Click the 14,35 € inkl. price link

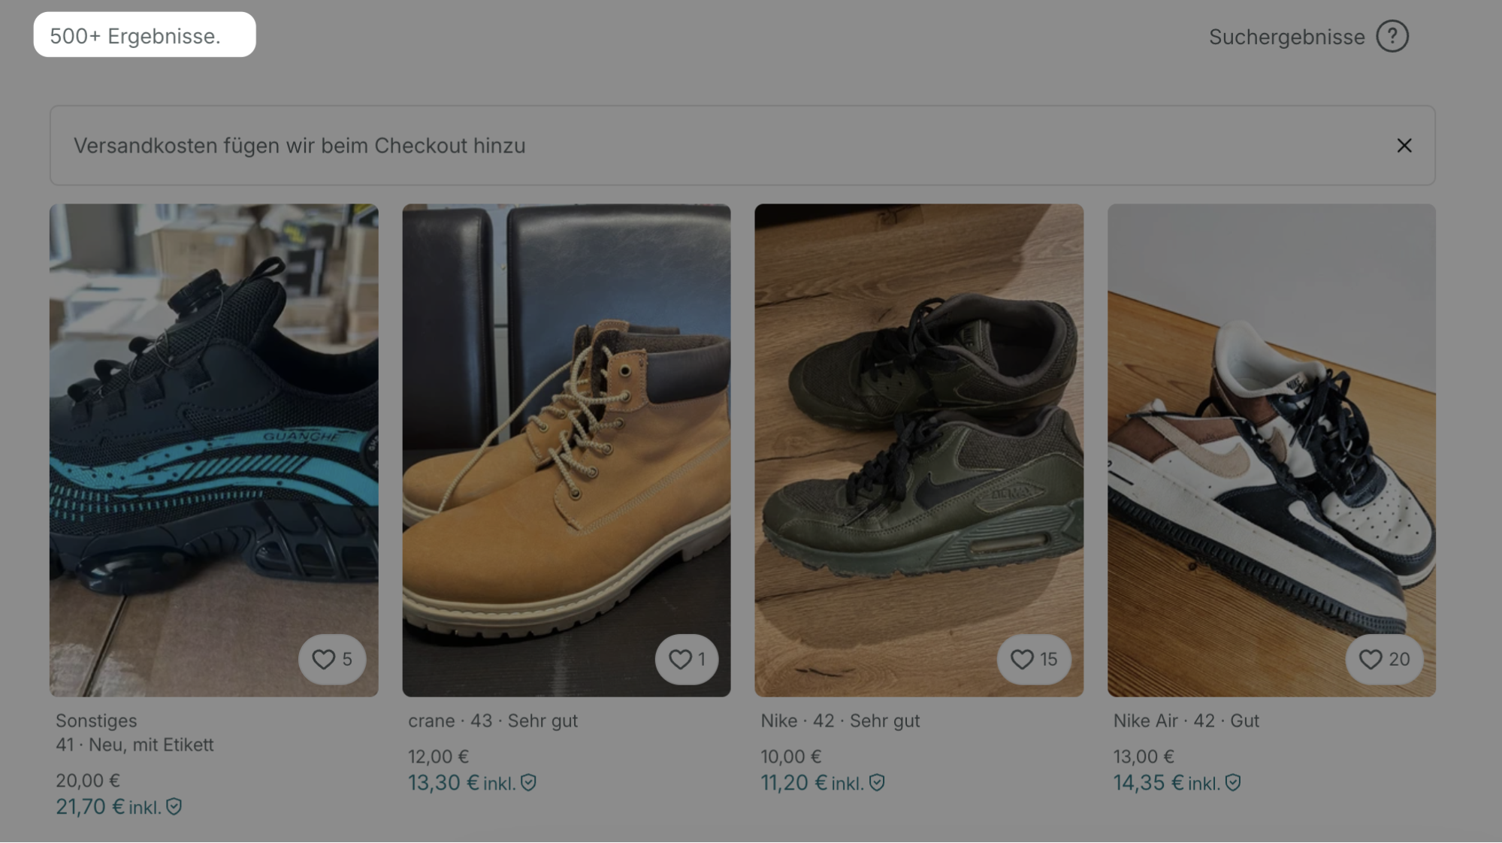[x=1165, y=783]
